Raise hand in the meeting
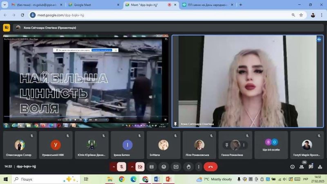The height and width of the screenshot is (184, 327). click(x=188, y=167)
